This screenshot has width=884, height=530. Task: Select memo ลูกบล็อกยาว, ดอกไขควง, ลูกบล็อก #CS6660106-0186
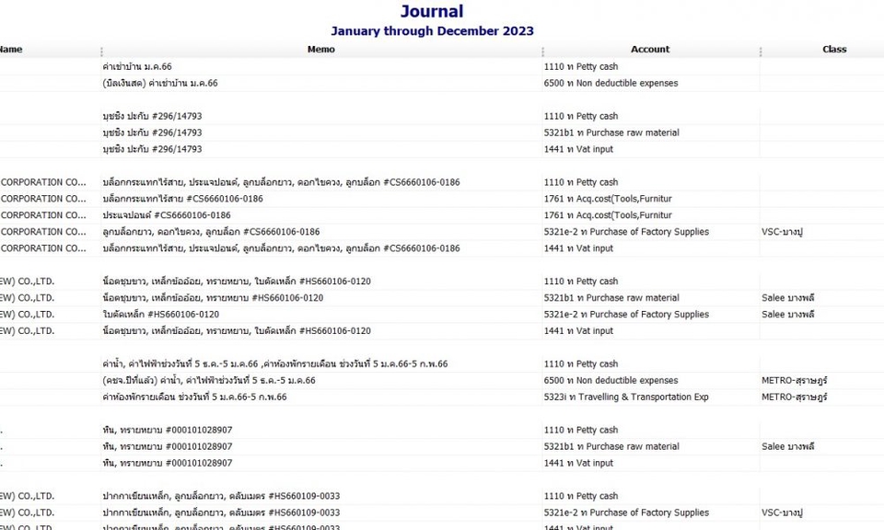(211, 232)
